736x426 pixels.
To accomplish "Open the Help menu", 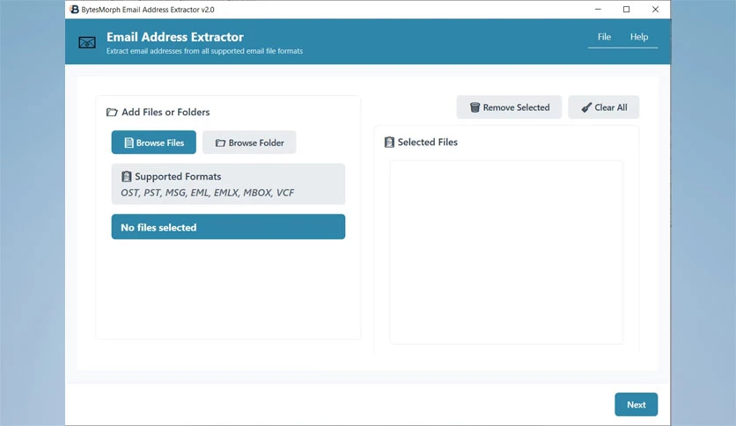I will click(639, 37).
